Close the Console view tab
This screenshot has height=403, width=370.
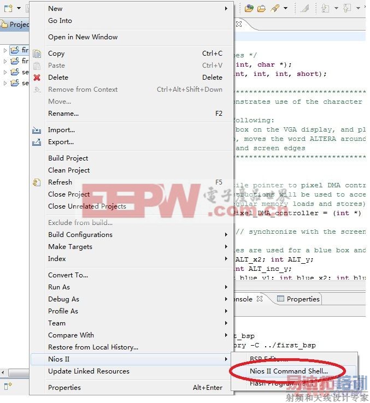click(260, 299)
